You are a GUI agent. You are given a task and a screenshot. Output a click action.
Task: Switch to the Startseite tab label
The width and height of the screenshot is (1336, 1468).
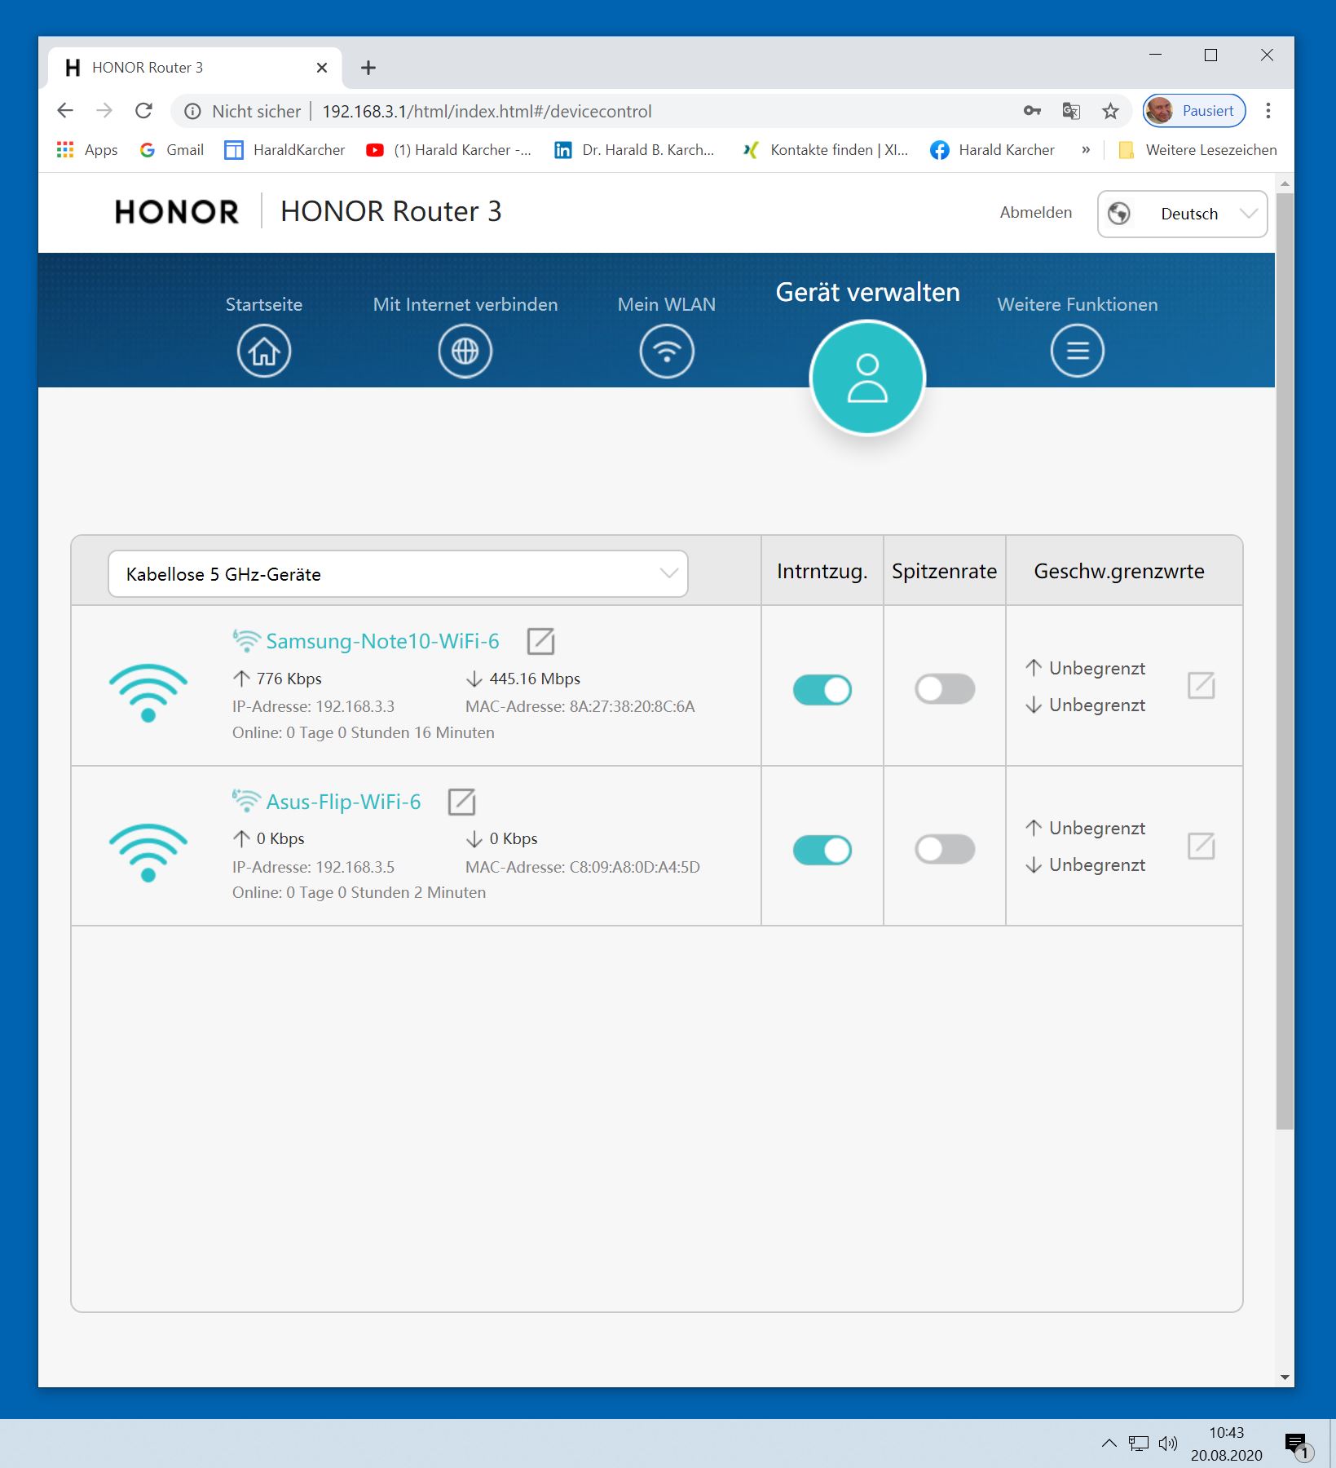[x=263, y=304]
